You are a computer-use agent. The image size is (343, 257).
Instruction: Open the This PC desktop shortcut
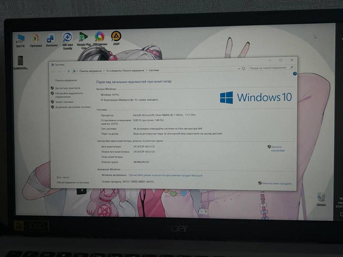point(21,41)
